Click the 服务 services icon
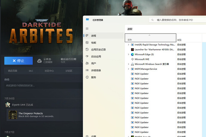 tap(87, 77)
